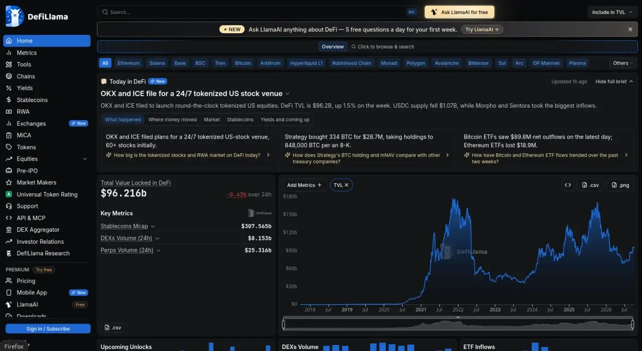642x351 pixels.
Task: Open the Mobile App sidebar icon
Action: click(x=9, y=293)
